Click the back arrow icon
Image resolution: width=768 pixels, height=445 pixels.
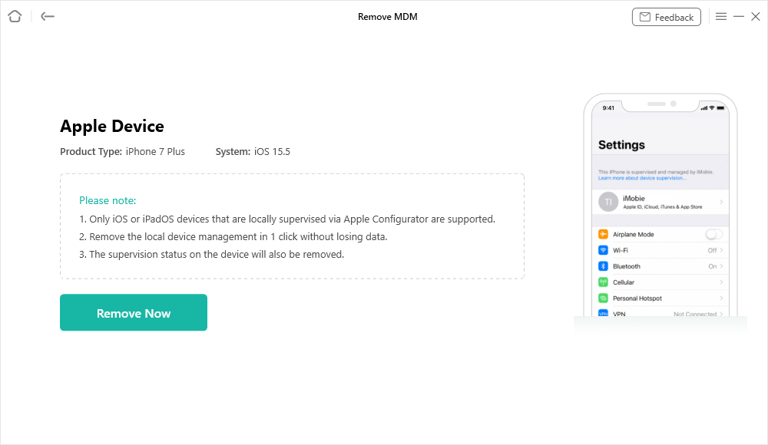(48, 16)
